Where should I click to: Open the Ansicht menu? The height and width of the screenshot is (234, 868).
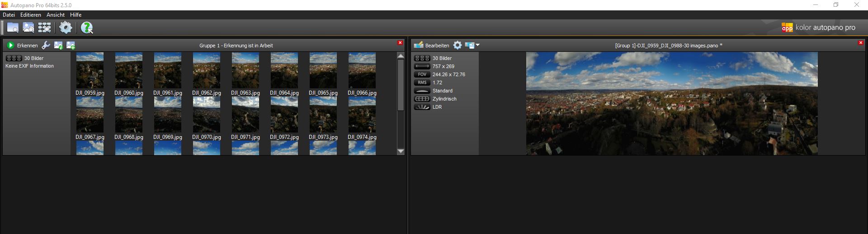pyautogui.click(x=56, y=15)
